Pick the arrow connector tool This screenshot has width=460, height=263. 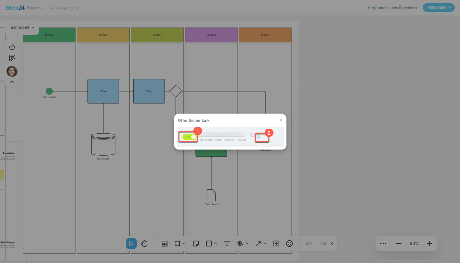(258, 244)
